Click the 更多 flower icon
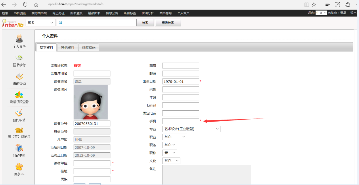The image size is (359, 185). click(19, 167)
